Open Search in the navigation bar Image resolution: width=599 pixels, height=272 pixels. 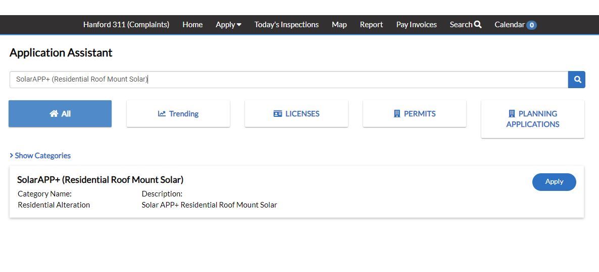pyautogui.click(x=466, y=25)
